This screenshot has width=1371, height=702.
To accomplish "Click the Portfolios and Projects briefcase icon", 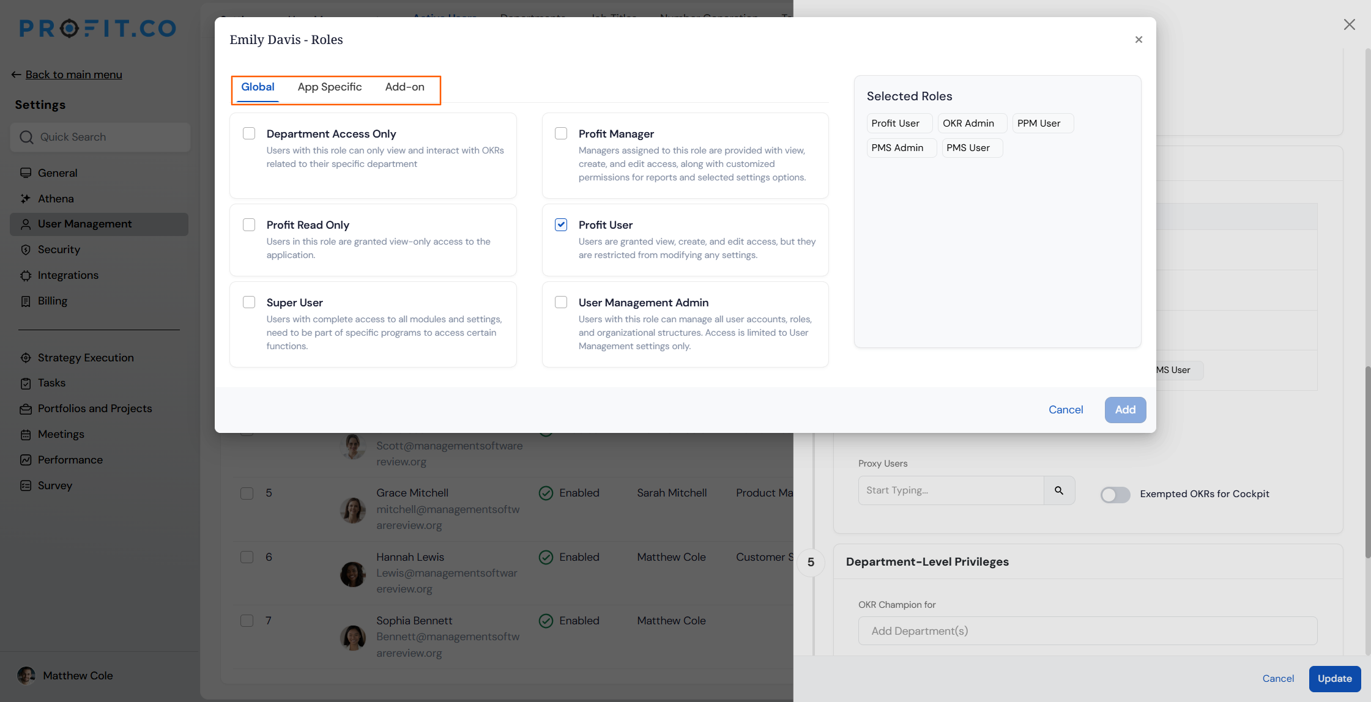I will 26,409.
